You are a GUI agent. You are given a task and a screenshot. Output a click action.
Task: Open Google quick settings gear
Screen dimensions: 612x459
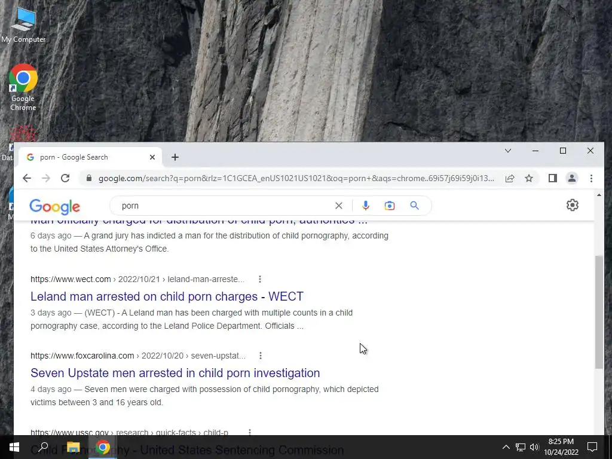pos(572,206)
